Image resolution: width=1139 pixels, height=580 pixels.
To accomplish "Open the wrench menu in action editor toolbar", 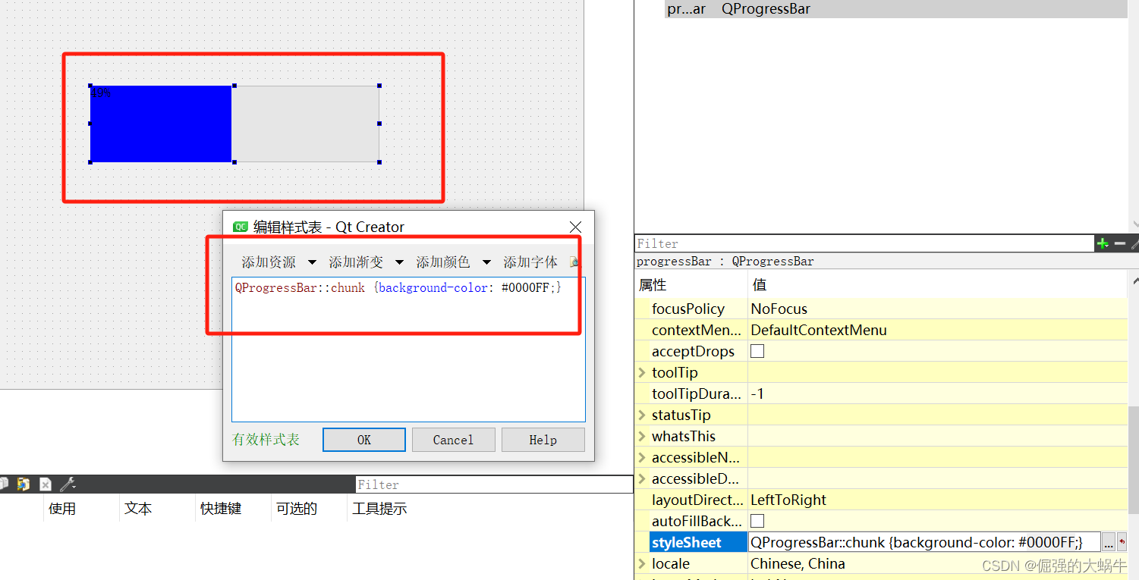I will 68,484.
